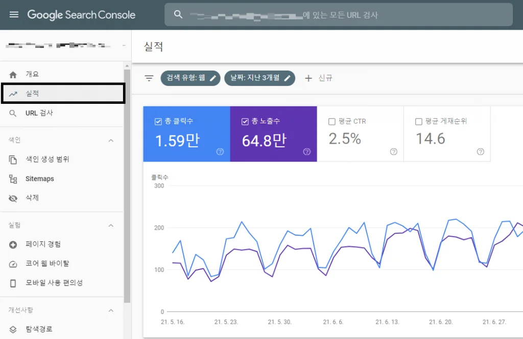Collapse the 개선사항 sidebar section
This screenshot has width=523, height=339.
pyautogui.click(x=111, y=310)
